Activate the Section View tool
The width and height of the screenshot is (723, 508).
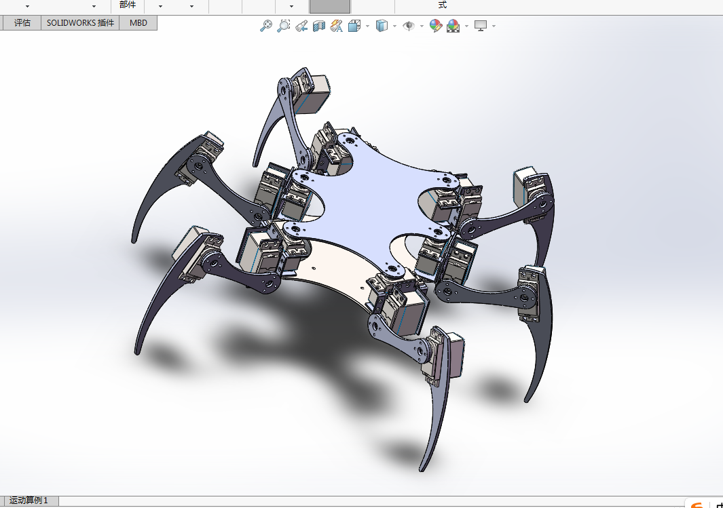pos(318,26)
